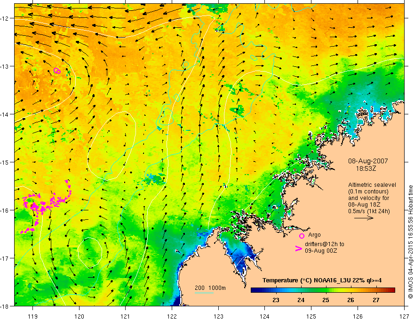Click the '200 1000m' isobath label

tap(210, 288)
